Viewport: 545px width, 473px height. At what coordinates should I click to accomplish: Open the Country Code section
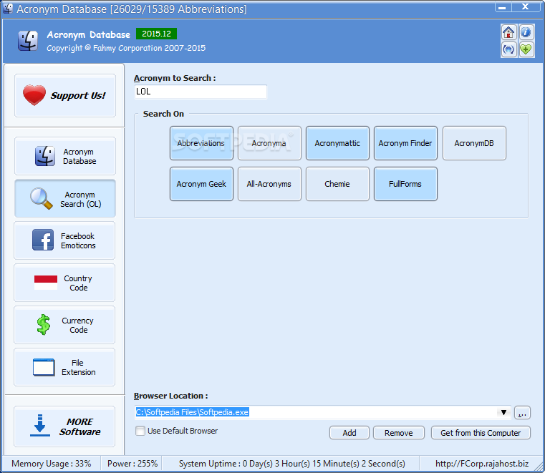point(64,283)
